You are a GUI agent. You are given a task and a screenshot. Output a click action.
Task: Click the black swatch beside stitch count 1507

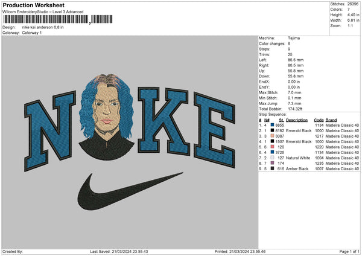(273, 141)
